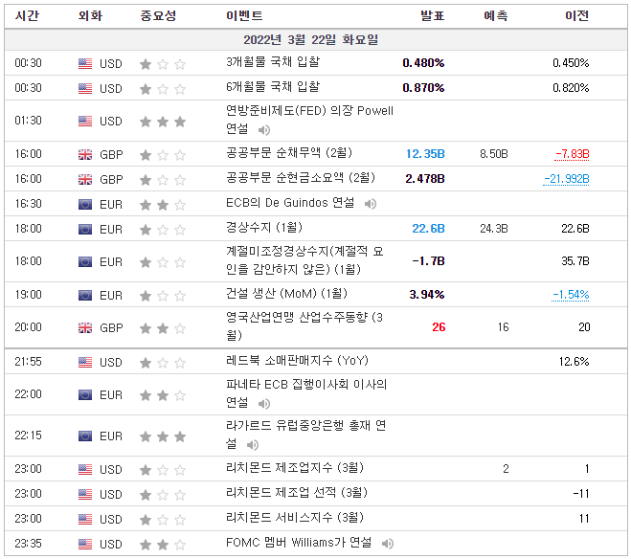Viewport: 631px width, 559px height.
Task: Click three-star importance rating in Powell row
Action: point(163,121)
